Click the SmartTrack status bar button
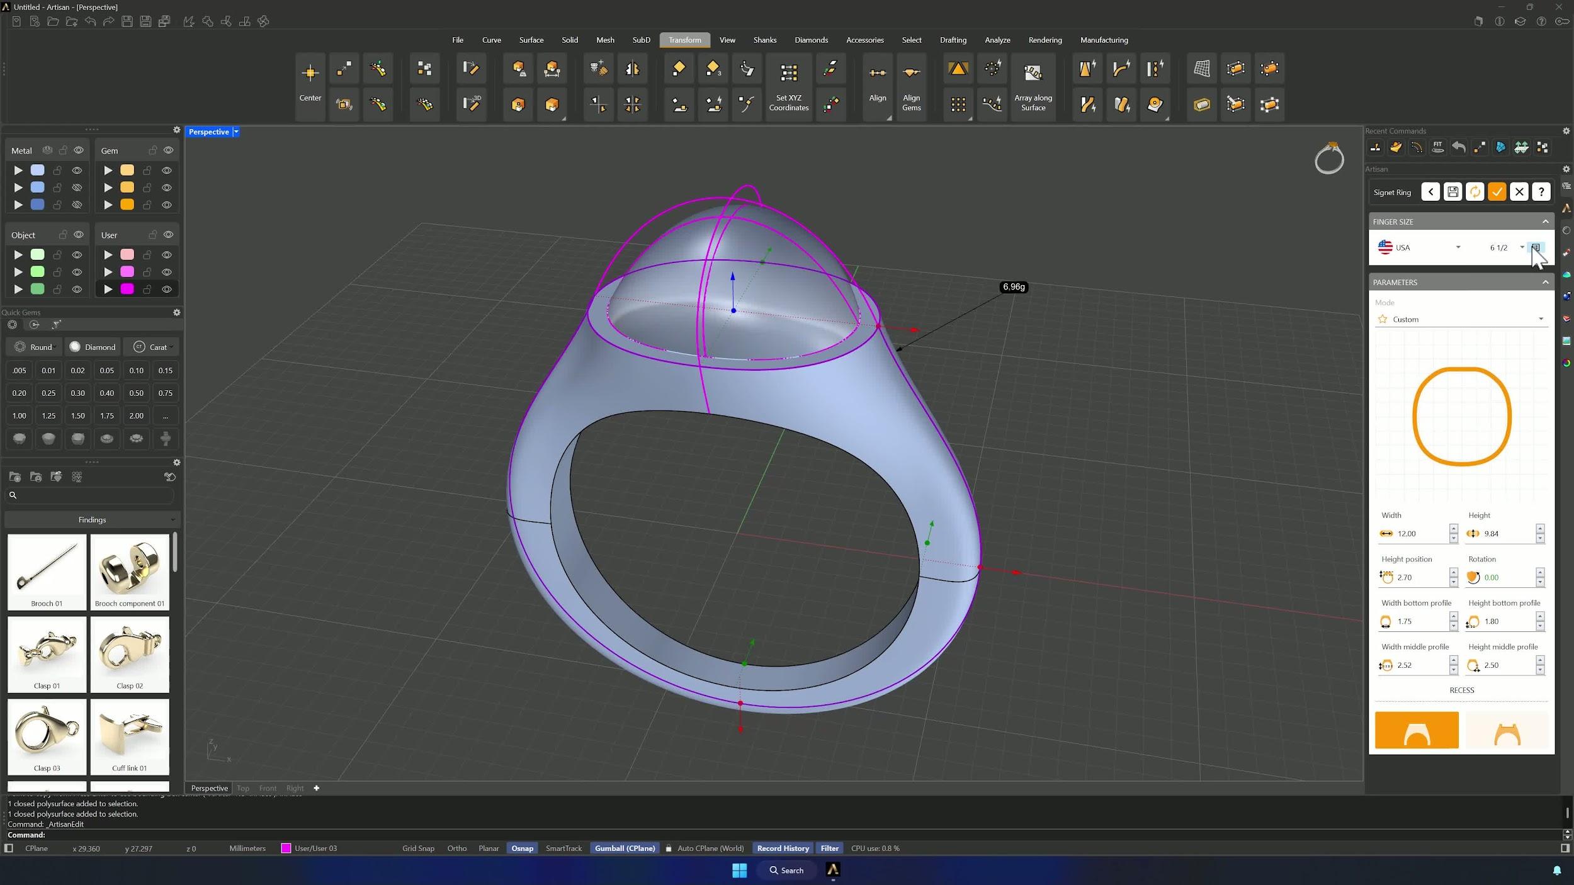Screen dimensions: 1574x885 point(563,848)
